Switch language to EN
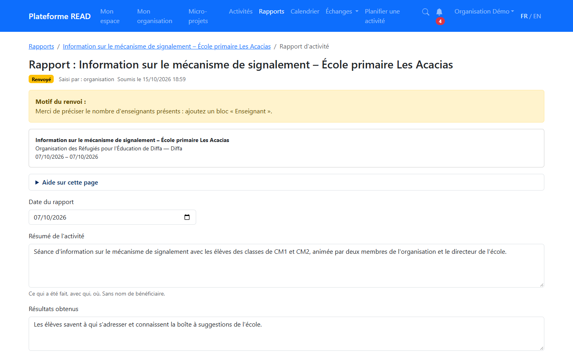573x358 pixels. (537, 16)
